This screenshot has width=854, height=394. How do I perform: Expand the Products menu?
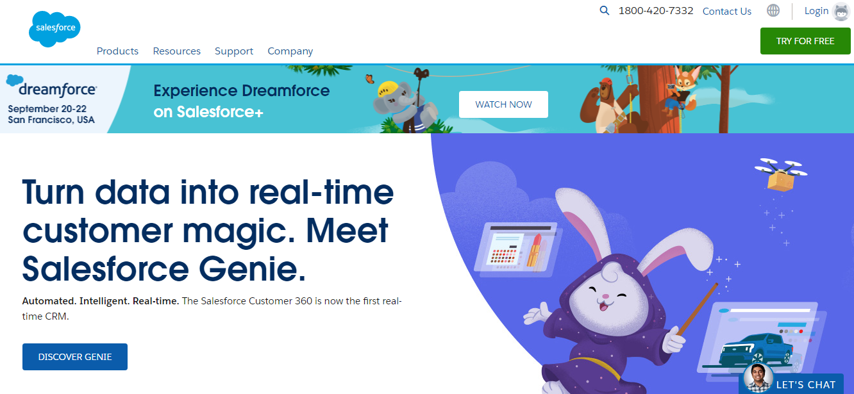click(x=117, y=51)
